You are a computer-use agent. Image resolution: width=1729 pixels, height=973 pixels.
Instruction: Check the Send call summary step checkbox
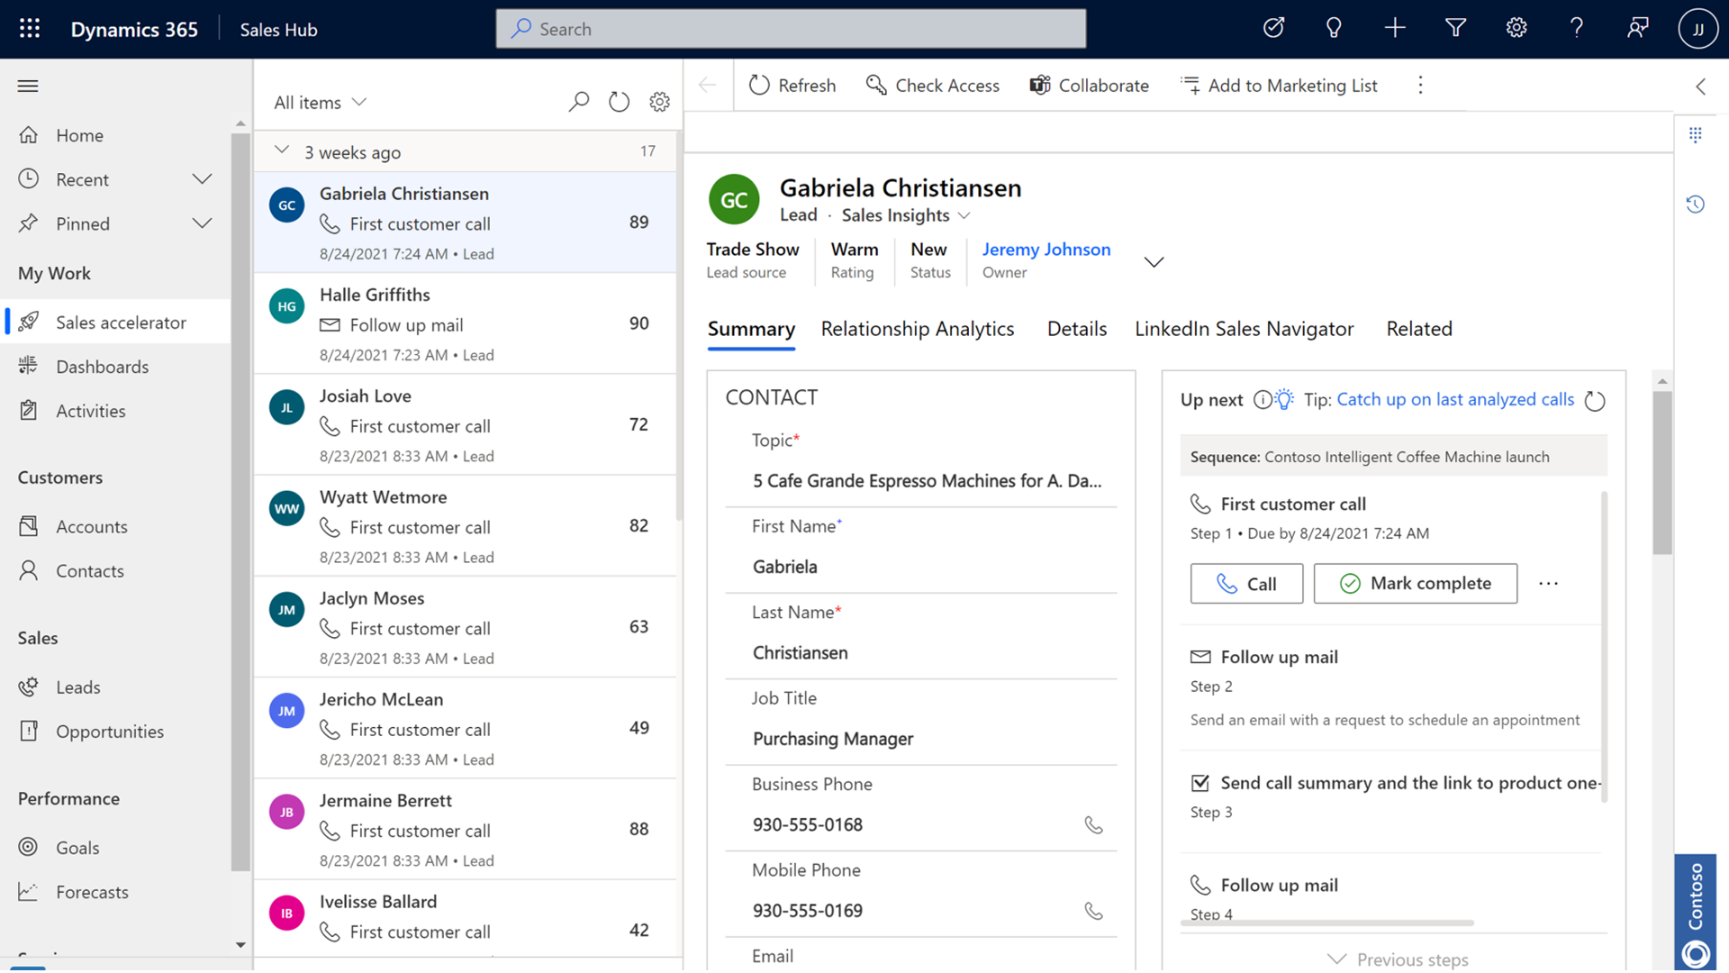(1203, 783)
